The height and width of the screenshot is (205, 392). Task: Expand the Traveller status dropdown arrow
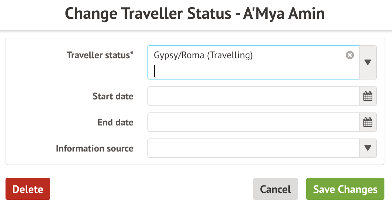[368, 62]
